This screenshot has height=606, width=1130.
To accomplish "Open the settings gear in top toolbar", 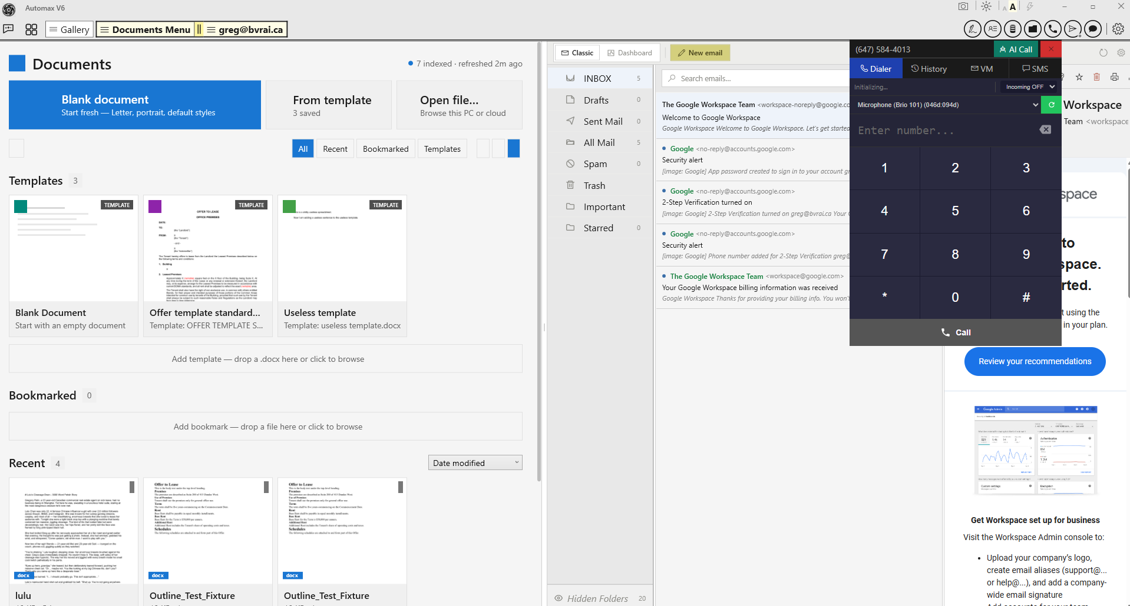I will point(1118,29).
